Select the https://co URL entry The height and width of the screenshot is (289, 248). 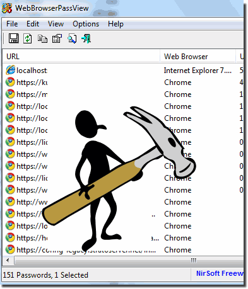(86, 250)
